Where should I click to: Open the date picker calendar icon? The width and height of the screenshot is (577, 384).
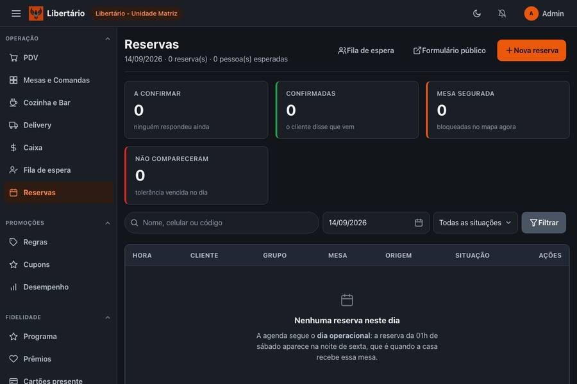tap(419, 223)
